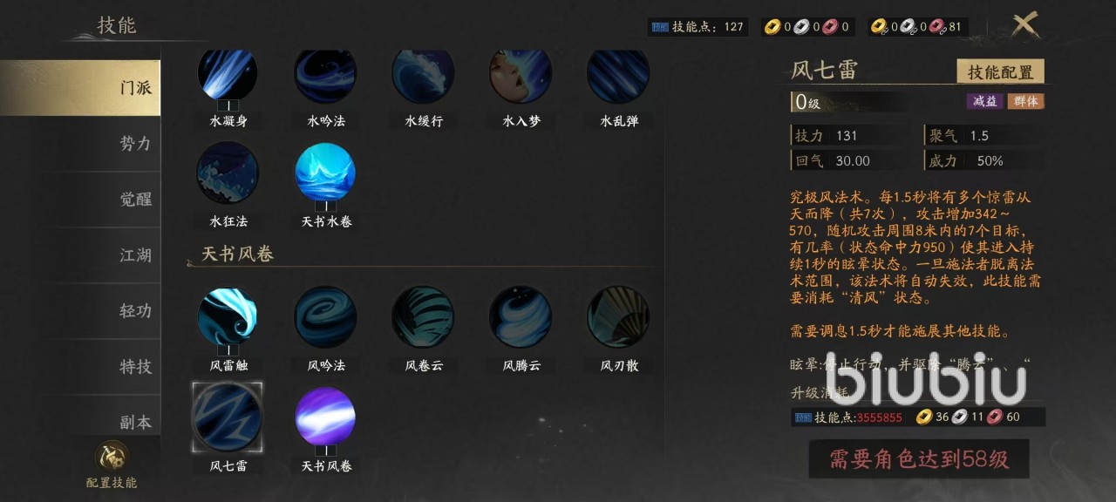
Task: Open the 江湖 tab
Action: click(80, 255)
